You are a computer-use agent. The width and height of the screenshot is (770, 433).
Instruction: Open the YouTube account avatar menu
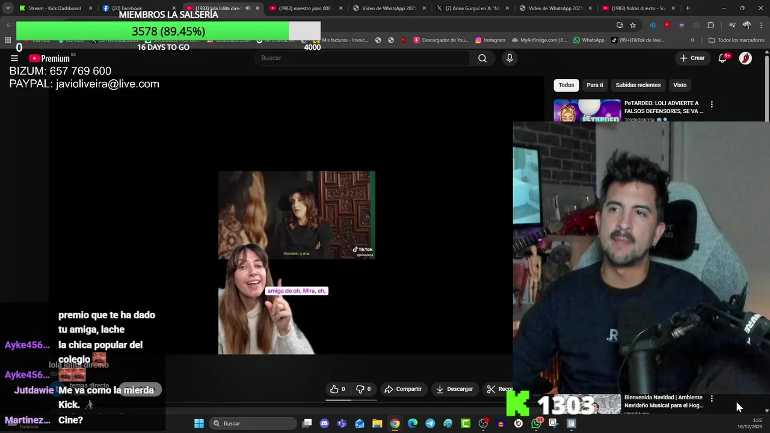745,58
